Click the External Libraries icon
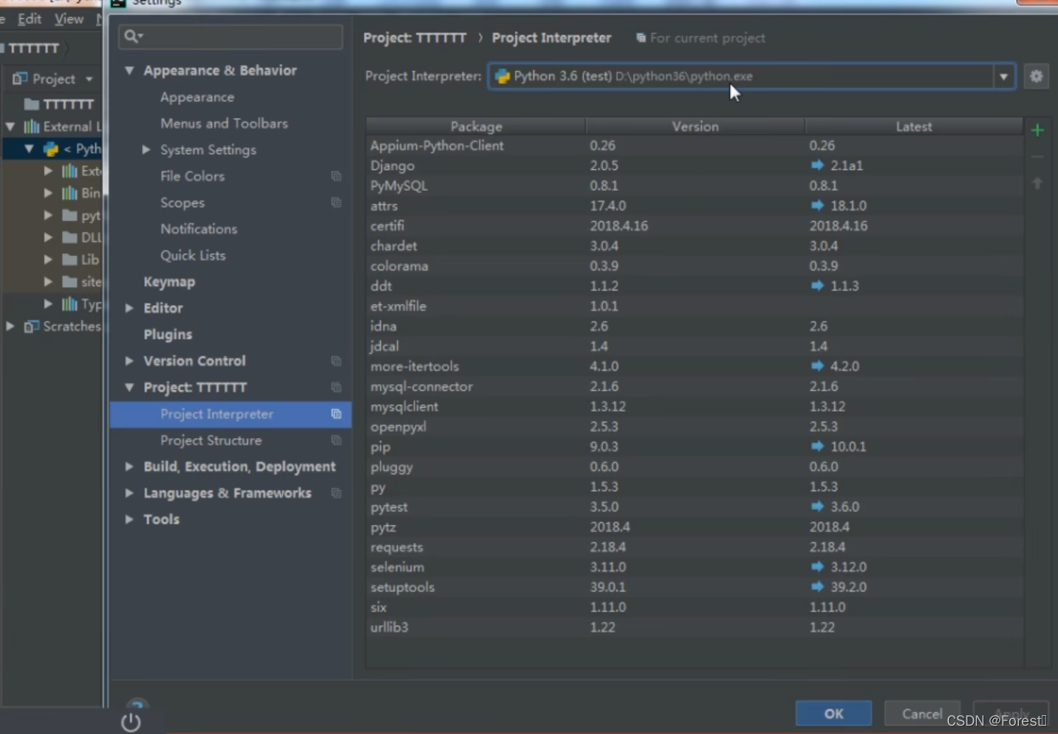1058x734 pixels. (31, 126)
